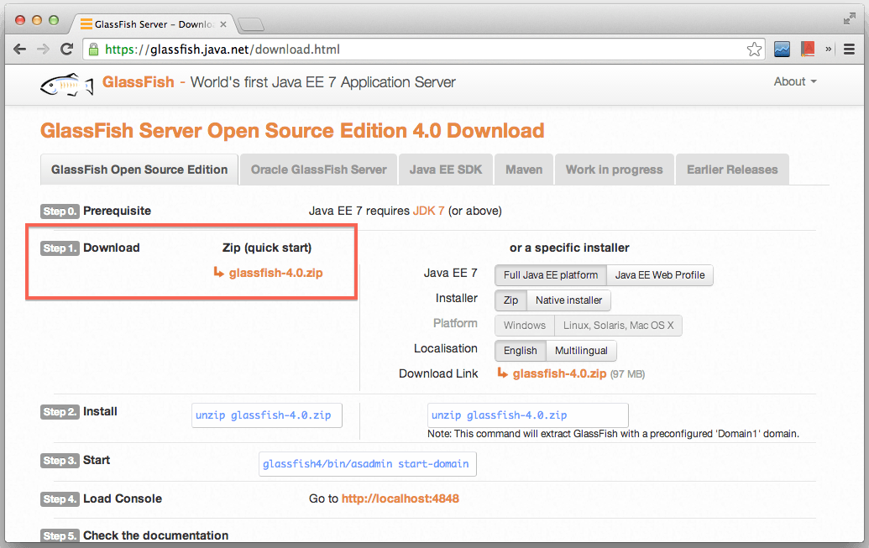
Task: Click the "World's first Java EE 7 Application Server" tagline
Action: [322, 82]
